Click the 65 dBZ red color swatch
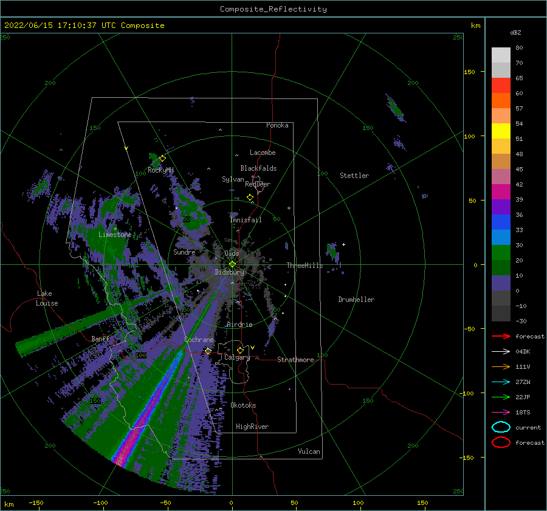Screen dimensions: 547x511 (501, 85)
